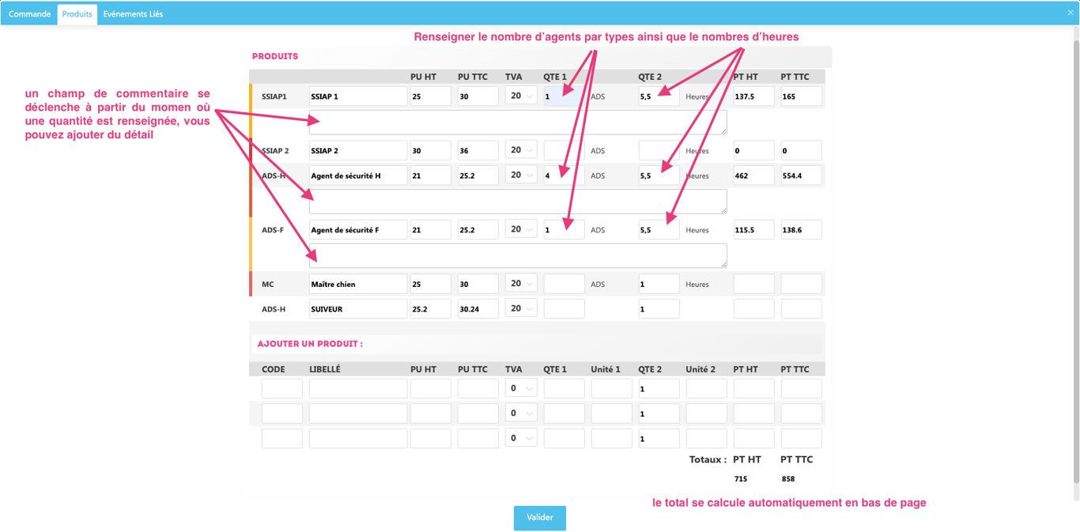Open TVA dropdown for Maître chien row
This screenshot has width=1080, height=532.
click(x=521, y=284)
